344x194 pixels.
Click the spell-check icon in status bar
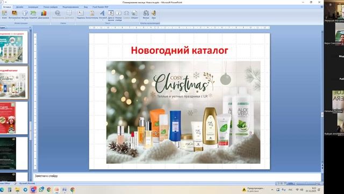click(15, 183)
